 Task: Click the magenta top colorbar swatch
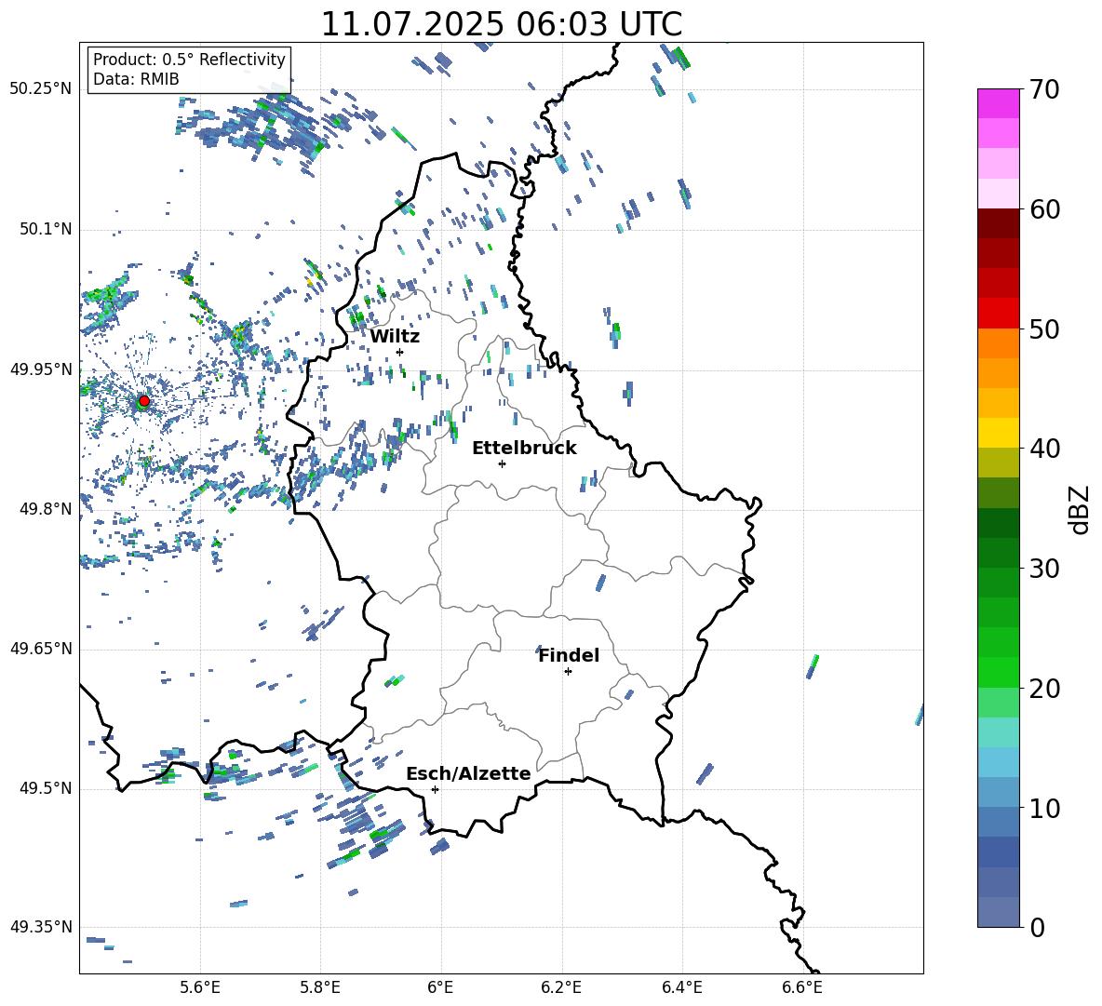click(998, 104)
